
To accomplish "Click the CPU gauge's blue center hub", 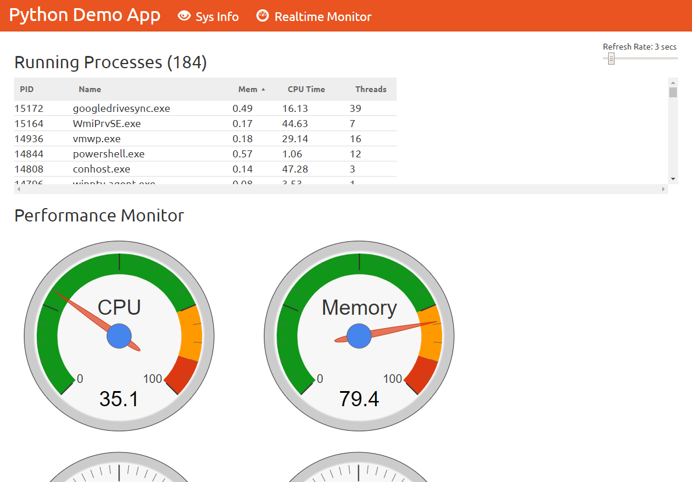I will pos(119,336).
